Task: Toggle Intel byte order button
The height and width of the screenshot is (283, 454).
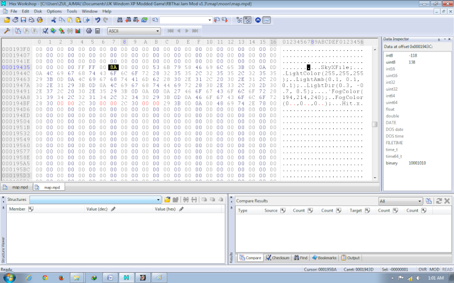Action: pos(267,20)
